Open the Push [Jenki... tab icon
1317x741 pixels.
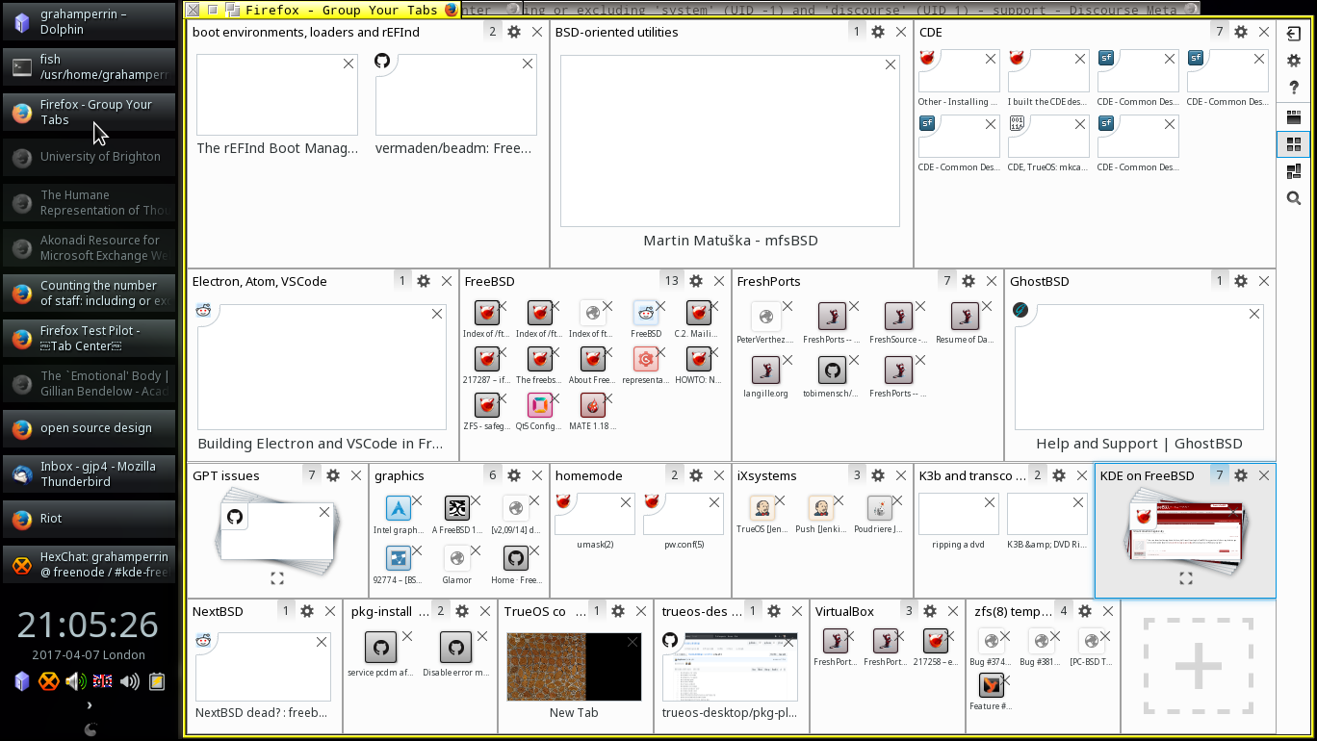821,508
